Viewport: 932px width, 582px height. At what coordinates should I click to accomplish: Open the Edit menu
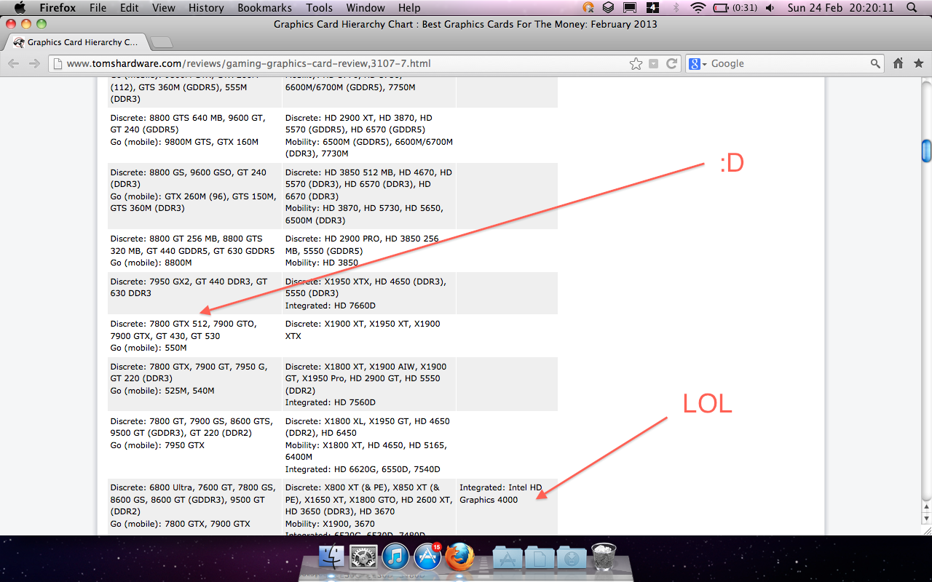tap(130, 8)
